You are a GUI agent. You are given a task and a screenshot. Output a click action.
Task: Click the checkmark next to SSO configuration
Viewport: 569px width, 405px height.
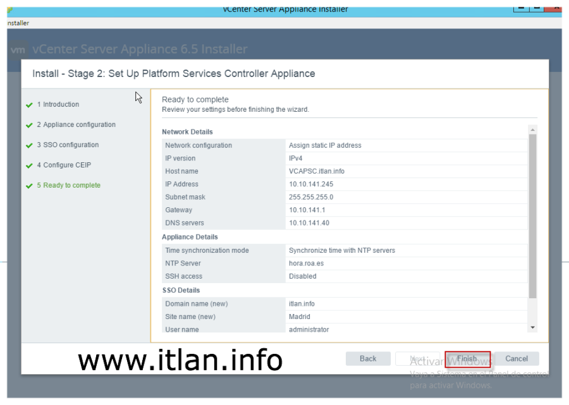tap(29, 145)
